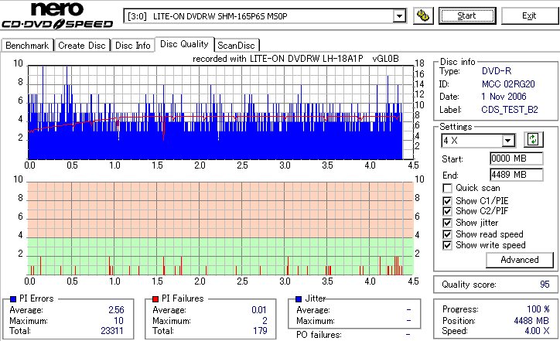Uncheck Show C2/PIF
Image resolution: width=560 pixels, height=341 pixels.
(447, 211)
